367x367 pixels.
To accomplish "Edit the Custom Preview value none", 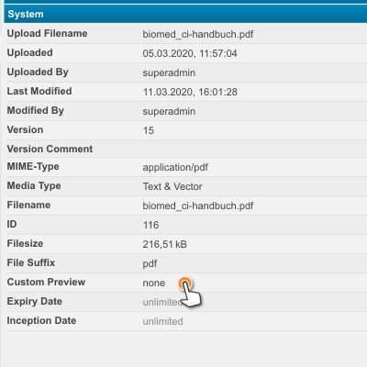I will [x=154, y=283].
